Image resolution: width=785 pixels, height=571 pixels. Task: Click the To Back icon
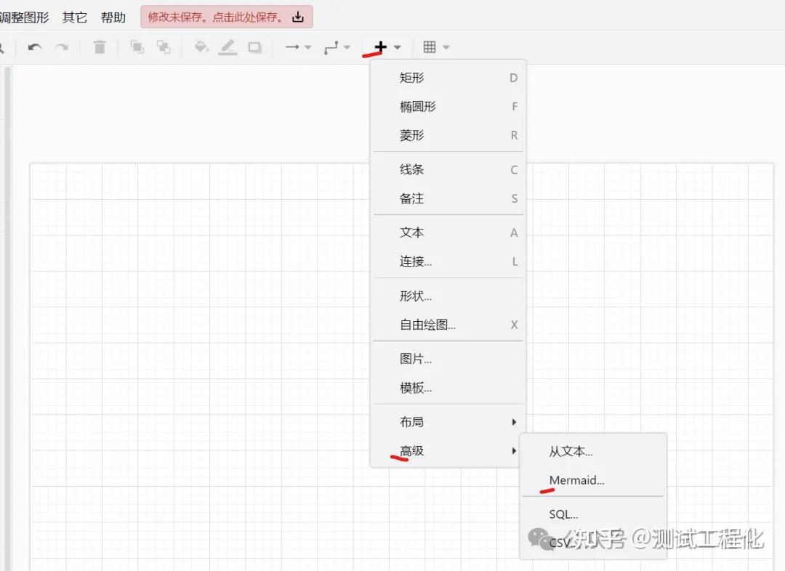click(x=164, y=47)
